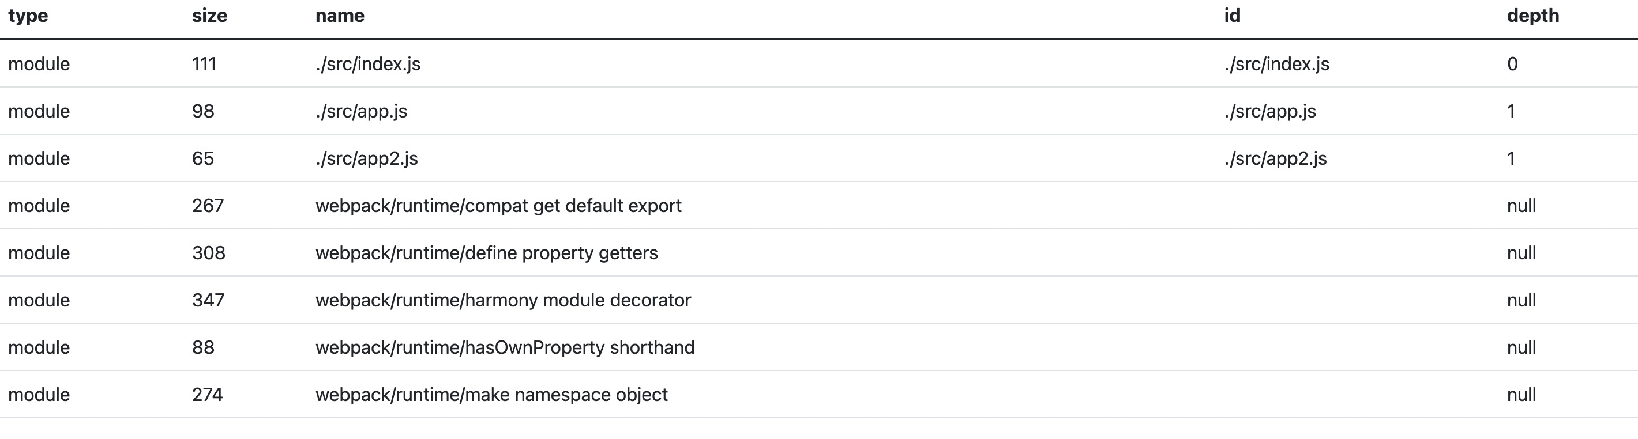Click the ./src/index.js id cell
The image size is (1638, 439).
[1276, 64]
